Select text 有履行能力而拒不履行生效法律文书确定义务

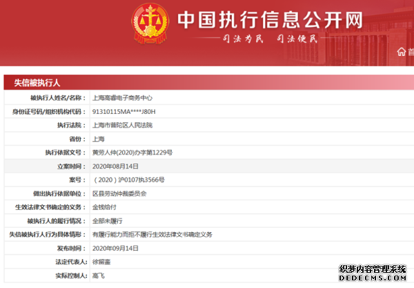[152, 234]
